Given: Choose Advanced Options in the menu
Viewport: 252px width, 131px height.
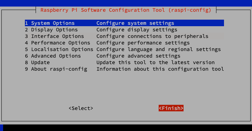Looking at the screenshot, I should point(124,56).
